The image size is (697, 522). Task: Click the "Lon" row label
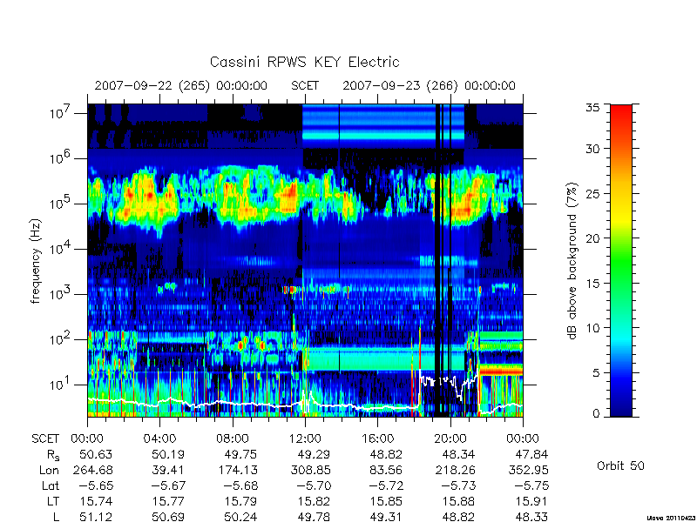point(49,470)
